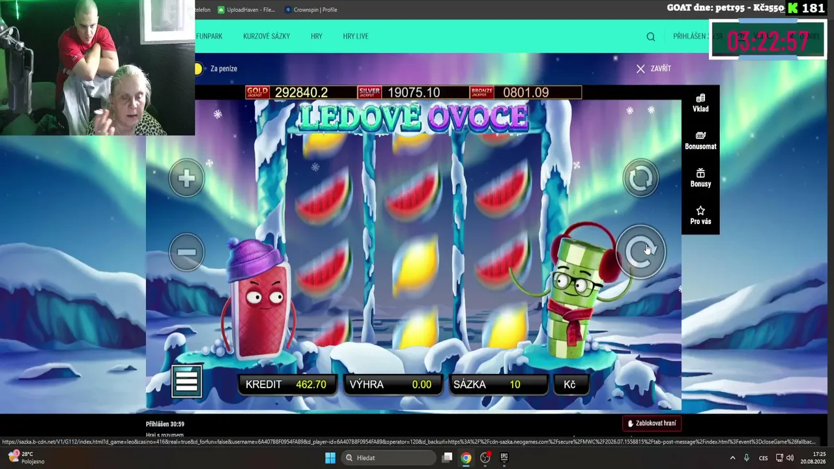Click the taskbar Hledat search box
The image size is (834, 469).
389,457
